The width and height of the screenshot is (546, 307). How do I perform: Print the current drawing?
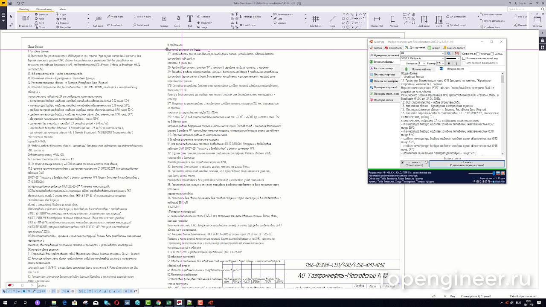40,23
